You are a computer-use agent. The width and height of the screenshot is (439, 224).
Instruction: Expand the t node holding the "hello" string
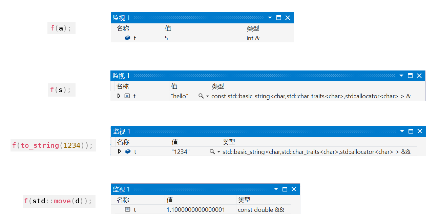tap(119, 96)
